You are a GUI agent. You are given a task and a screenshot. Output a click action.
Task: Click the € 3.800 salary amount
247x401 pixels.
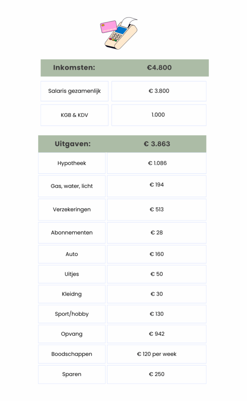point(159,91)
